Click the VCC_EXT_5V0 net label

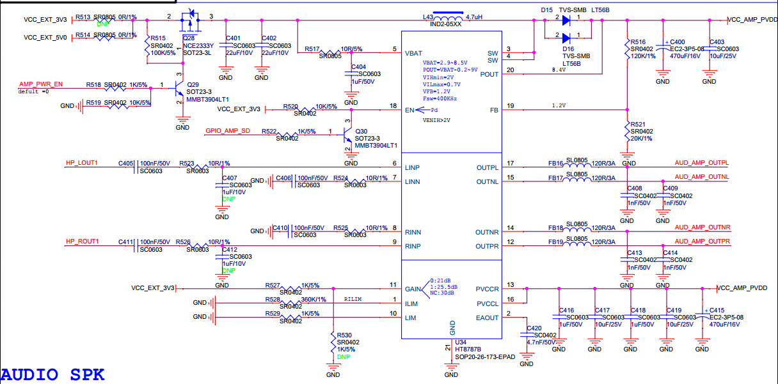point(45,38)
